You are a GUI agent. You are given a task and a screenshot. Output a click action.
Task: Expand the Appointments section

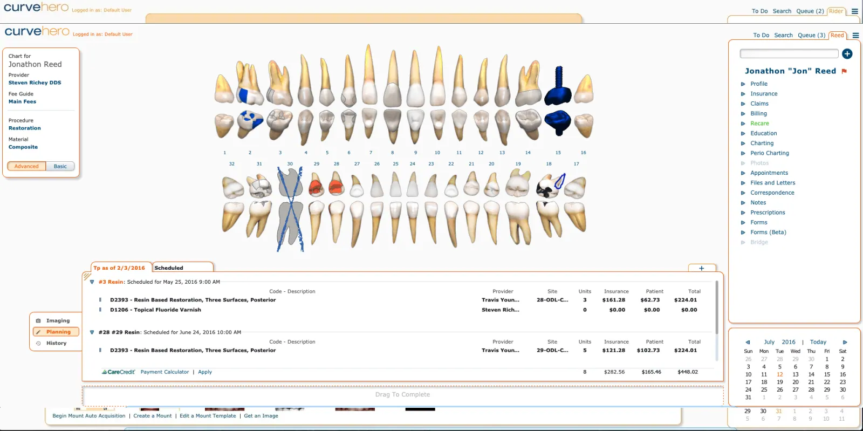[743, 173]
